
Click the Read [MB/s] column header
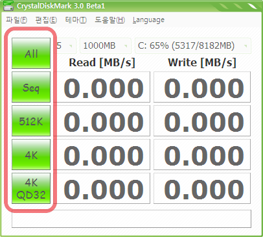[x=102, y=63]
